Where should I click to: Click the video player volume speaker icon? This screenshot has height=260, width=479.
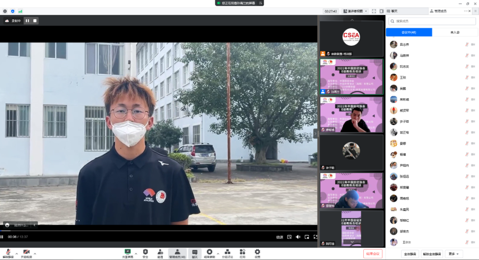[x=298, y=237]
